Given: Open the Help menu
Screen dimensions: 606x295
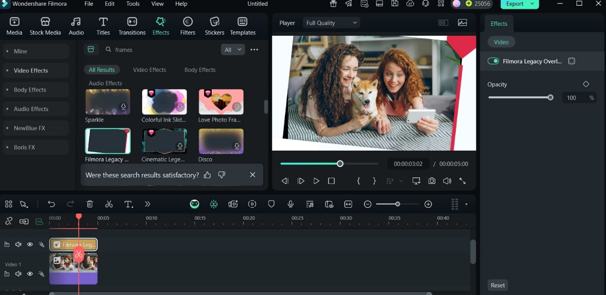Looking at the screenshot, I should (181, 4).
